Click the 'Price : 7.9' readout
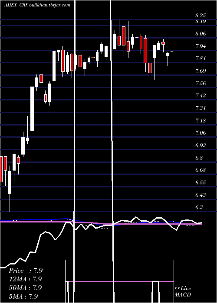The height and width of the screenshot is (303, 217). [26, 271]
